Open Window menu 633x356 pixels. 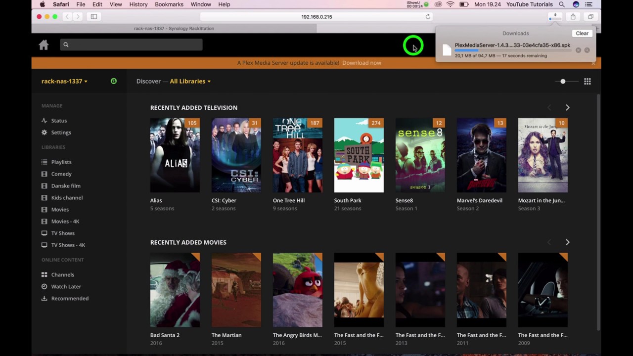pos(201,4)
